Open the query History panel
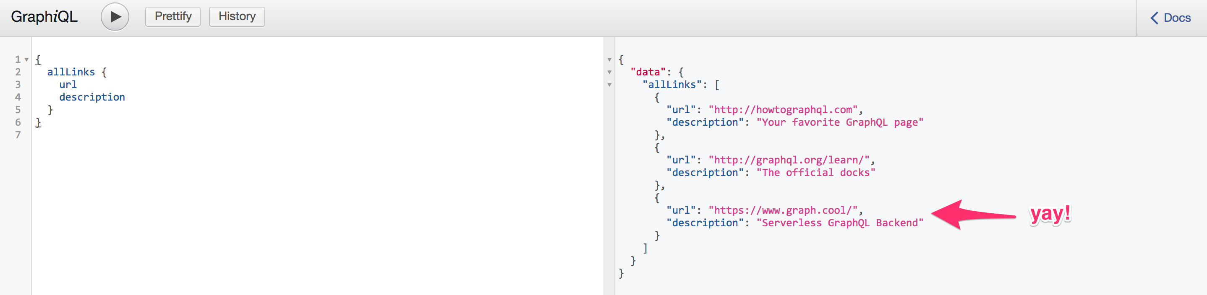The width and height of the screenshot is (1207, 295). pyautogui.click(x=237, y=17)
